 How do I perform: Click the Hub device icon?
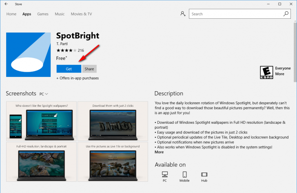coord(204,174)
